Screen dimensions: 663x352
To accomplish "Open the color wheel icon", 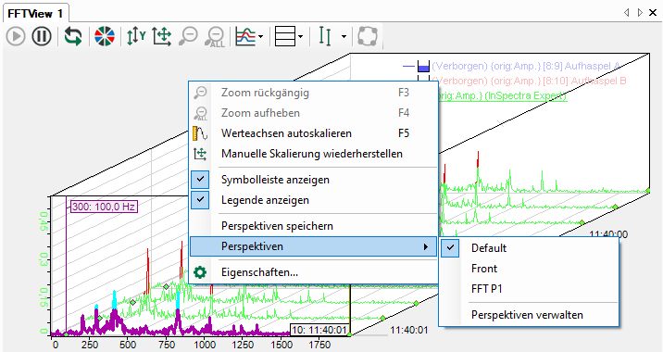I will point(105,36).
